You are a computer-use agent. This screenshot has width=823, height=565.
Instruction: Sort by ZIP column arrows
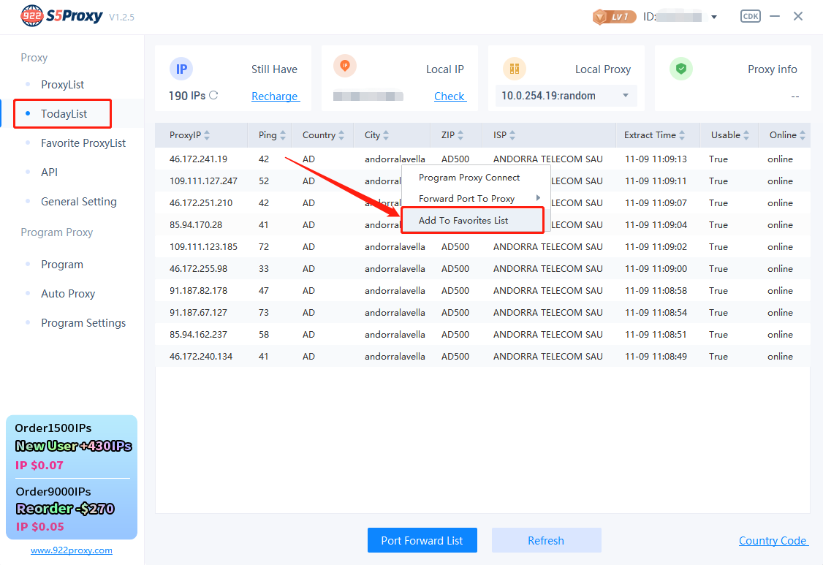pyautogui.click(x=460, y=135)
